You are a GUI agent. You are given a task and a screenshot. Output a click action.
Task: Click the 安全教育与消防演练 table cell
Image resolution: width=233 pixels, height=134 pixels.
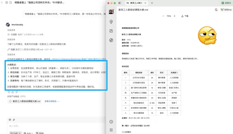139,108
